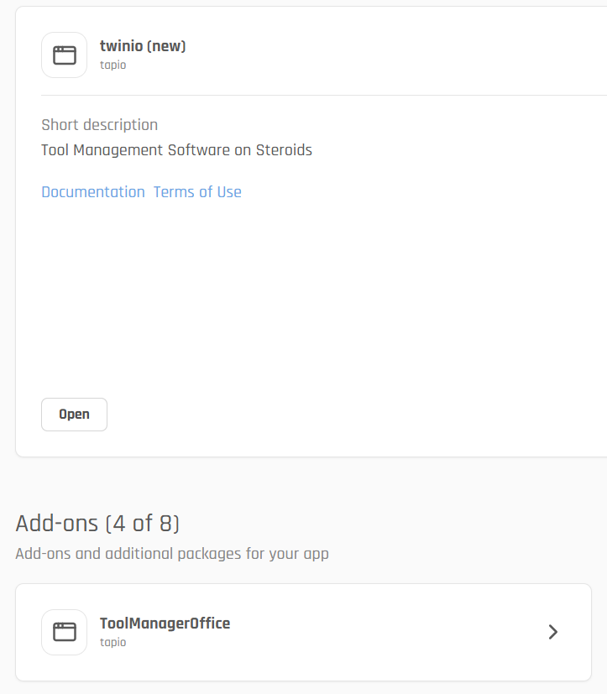Click the '(4 of 8)' add-on count
The height and width of the screenshot is (694, 607).
pyautogui.click(x=142, y=524)
